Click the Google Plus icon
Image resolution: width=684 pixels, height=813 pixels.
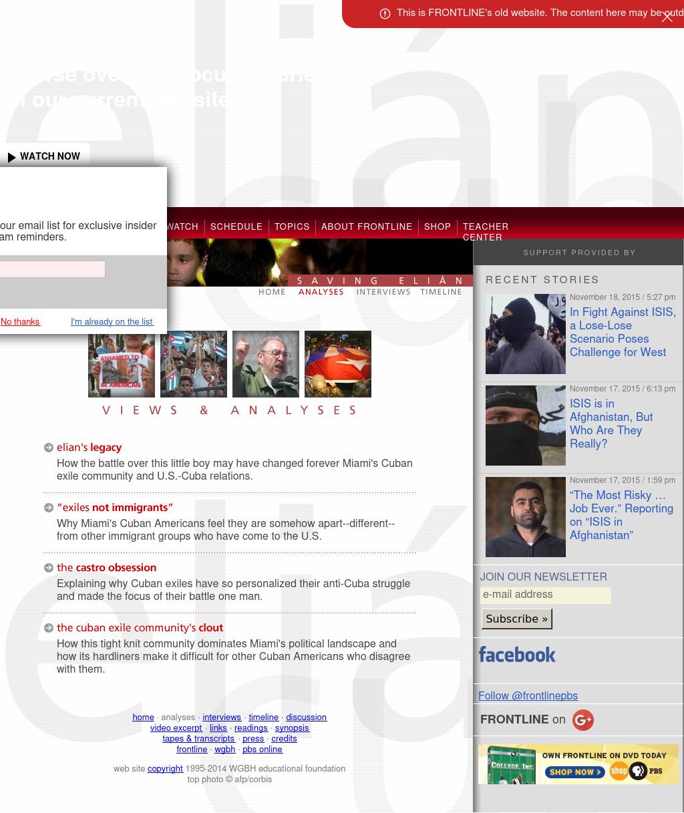[x=582, y=720]
